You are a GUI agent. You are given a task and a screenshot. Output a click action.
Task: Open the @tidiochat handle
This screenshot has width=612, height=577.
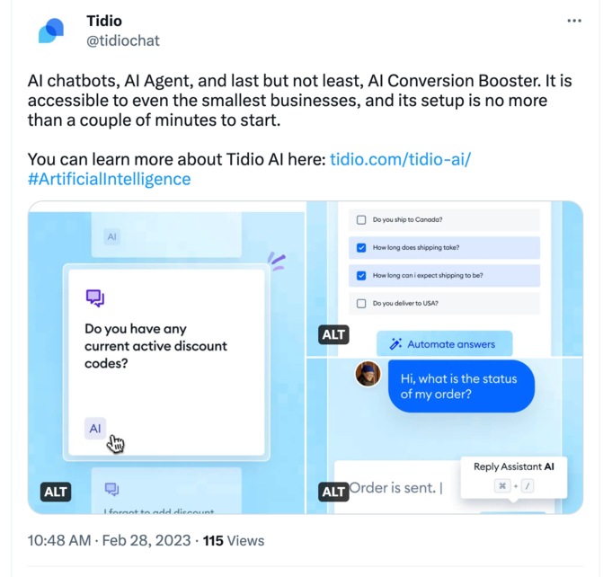tap(122, 40)
